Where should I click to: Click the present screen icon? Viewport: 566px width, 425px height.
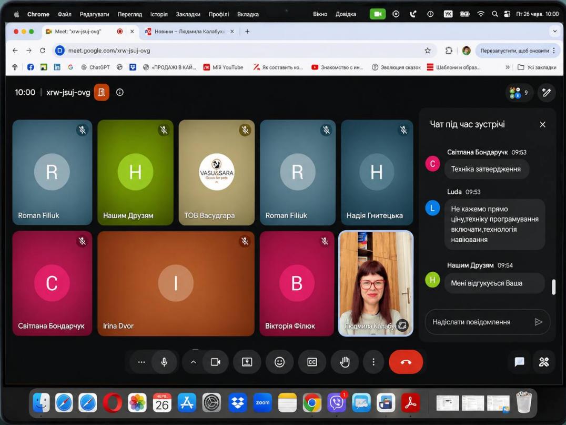pos(247,362)
